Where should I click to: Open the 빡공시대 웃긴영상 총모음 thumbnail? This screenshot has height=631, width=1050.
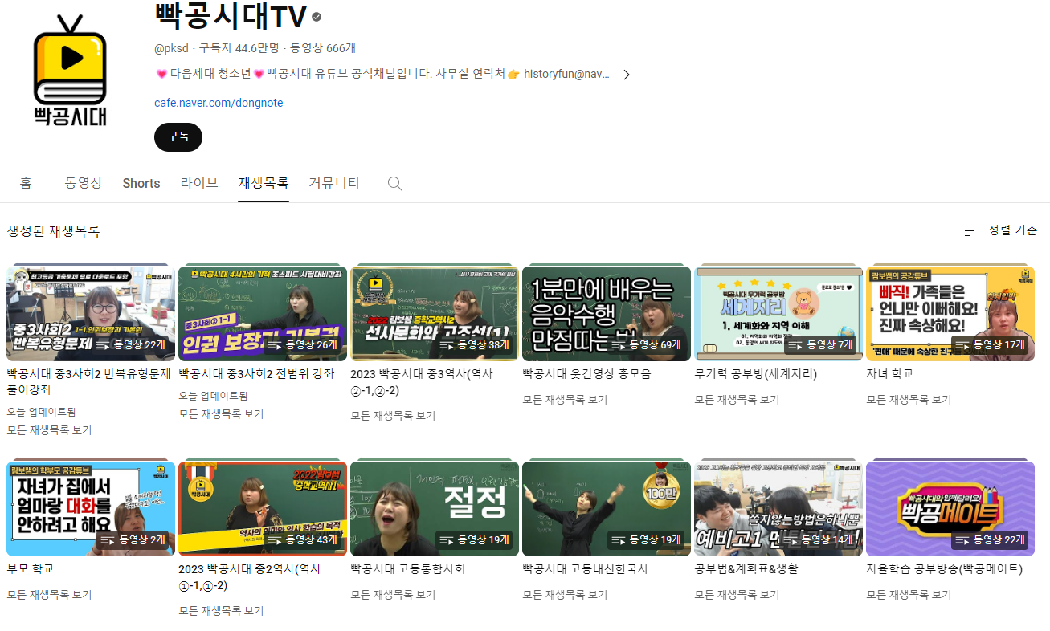[607, 312]
